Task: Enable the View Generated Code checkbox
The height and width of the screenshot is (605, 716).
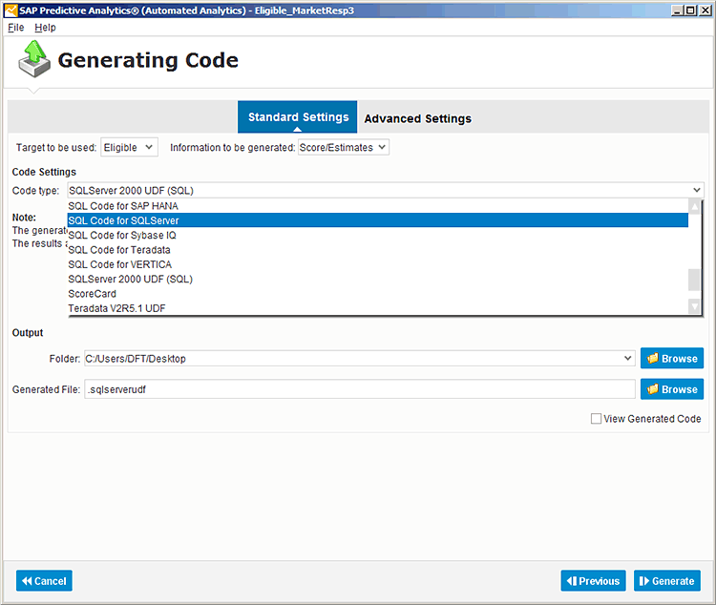Action: pyautogui.click(x=596, y=419)
